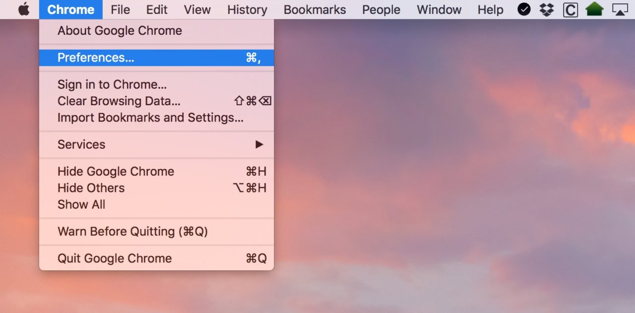
Task: Open the People menu
Action: pyautogui.click(x=381, y=9)
